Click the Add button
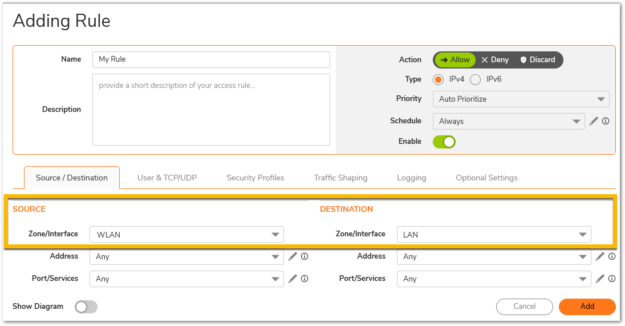The image size is (625, 326). click(587, 307)
